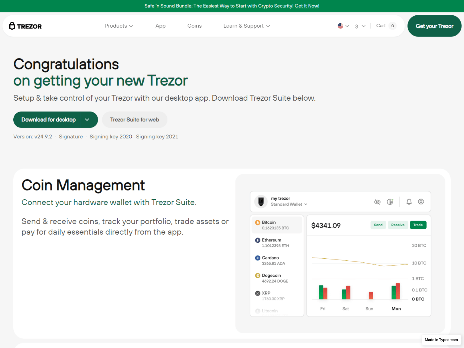The image size is (464, 348).
Task: Open the Signature link
Action: [71, 137]
